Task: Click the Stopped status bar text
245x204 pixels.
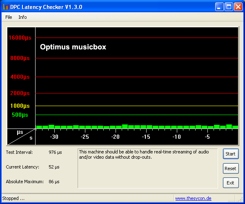Action: tap(13, 198)
